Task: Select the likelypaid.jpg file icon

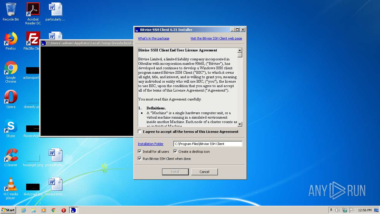Action: point(33,190)
